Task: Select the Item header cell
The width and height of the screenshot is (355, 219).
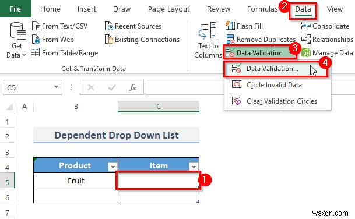Action: point(159,165)
